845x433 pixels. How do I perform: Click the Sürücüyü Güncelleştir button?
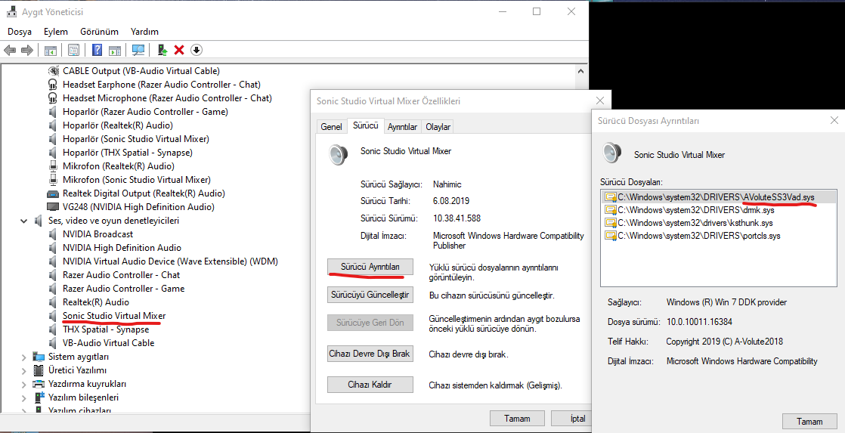point(370,295)
